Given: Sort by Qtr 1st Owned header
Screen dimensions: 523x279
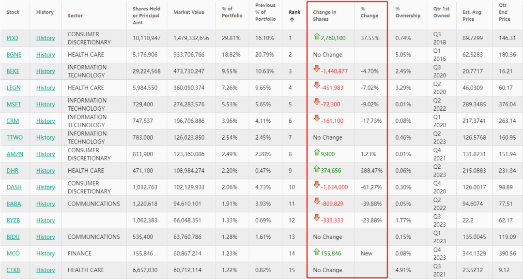Looking at the screenshot, I should coord(441,12).
